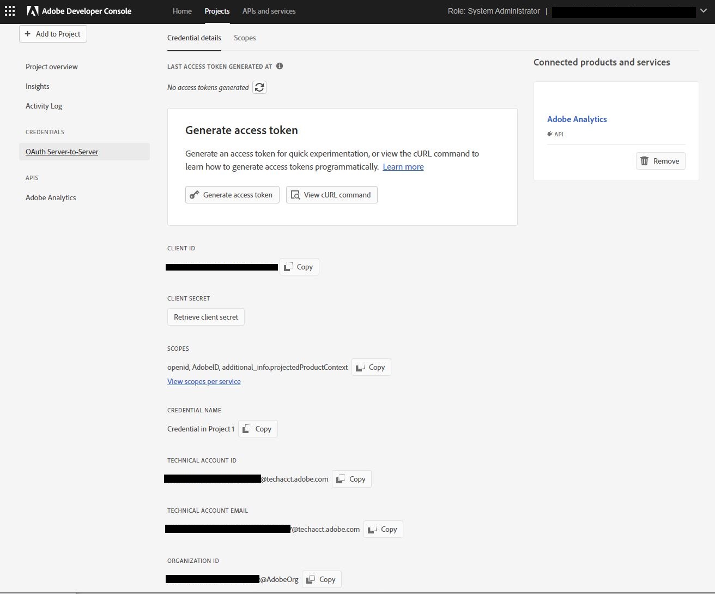Viewport: 715px width, 594px height.
Task: Open Activity Log in sidebar
Action: click(x=44, y=106)
